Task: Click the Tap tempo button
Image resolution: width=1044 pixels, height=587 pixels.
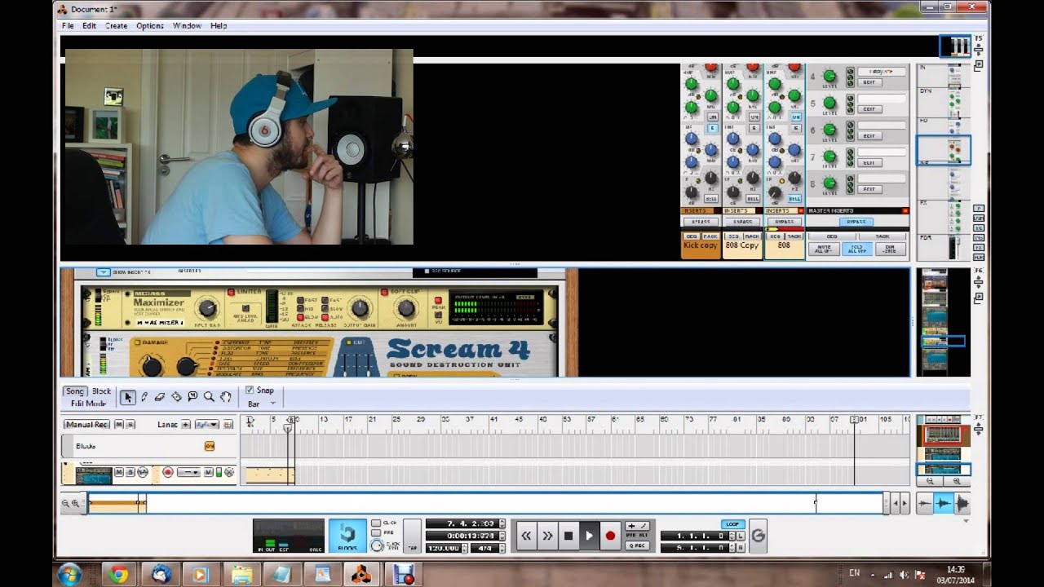Action: (x=412, y=536)
